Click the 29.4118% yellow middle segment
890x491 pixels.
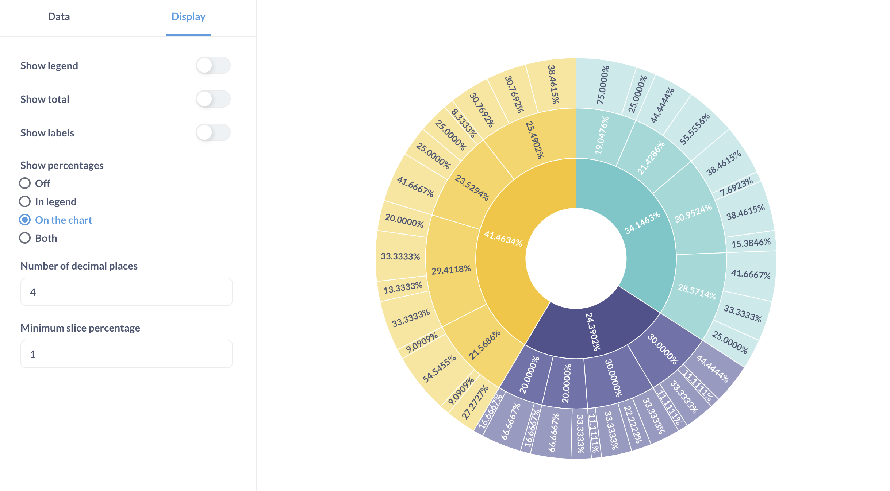(x=451, y=270)
